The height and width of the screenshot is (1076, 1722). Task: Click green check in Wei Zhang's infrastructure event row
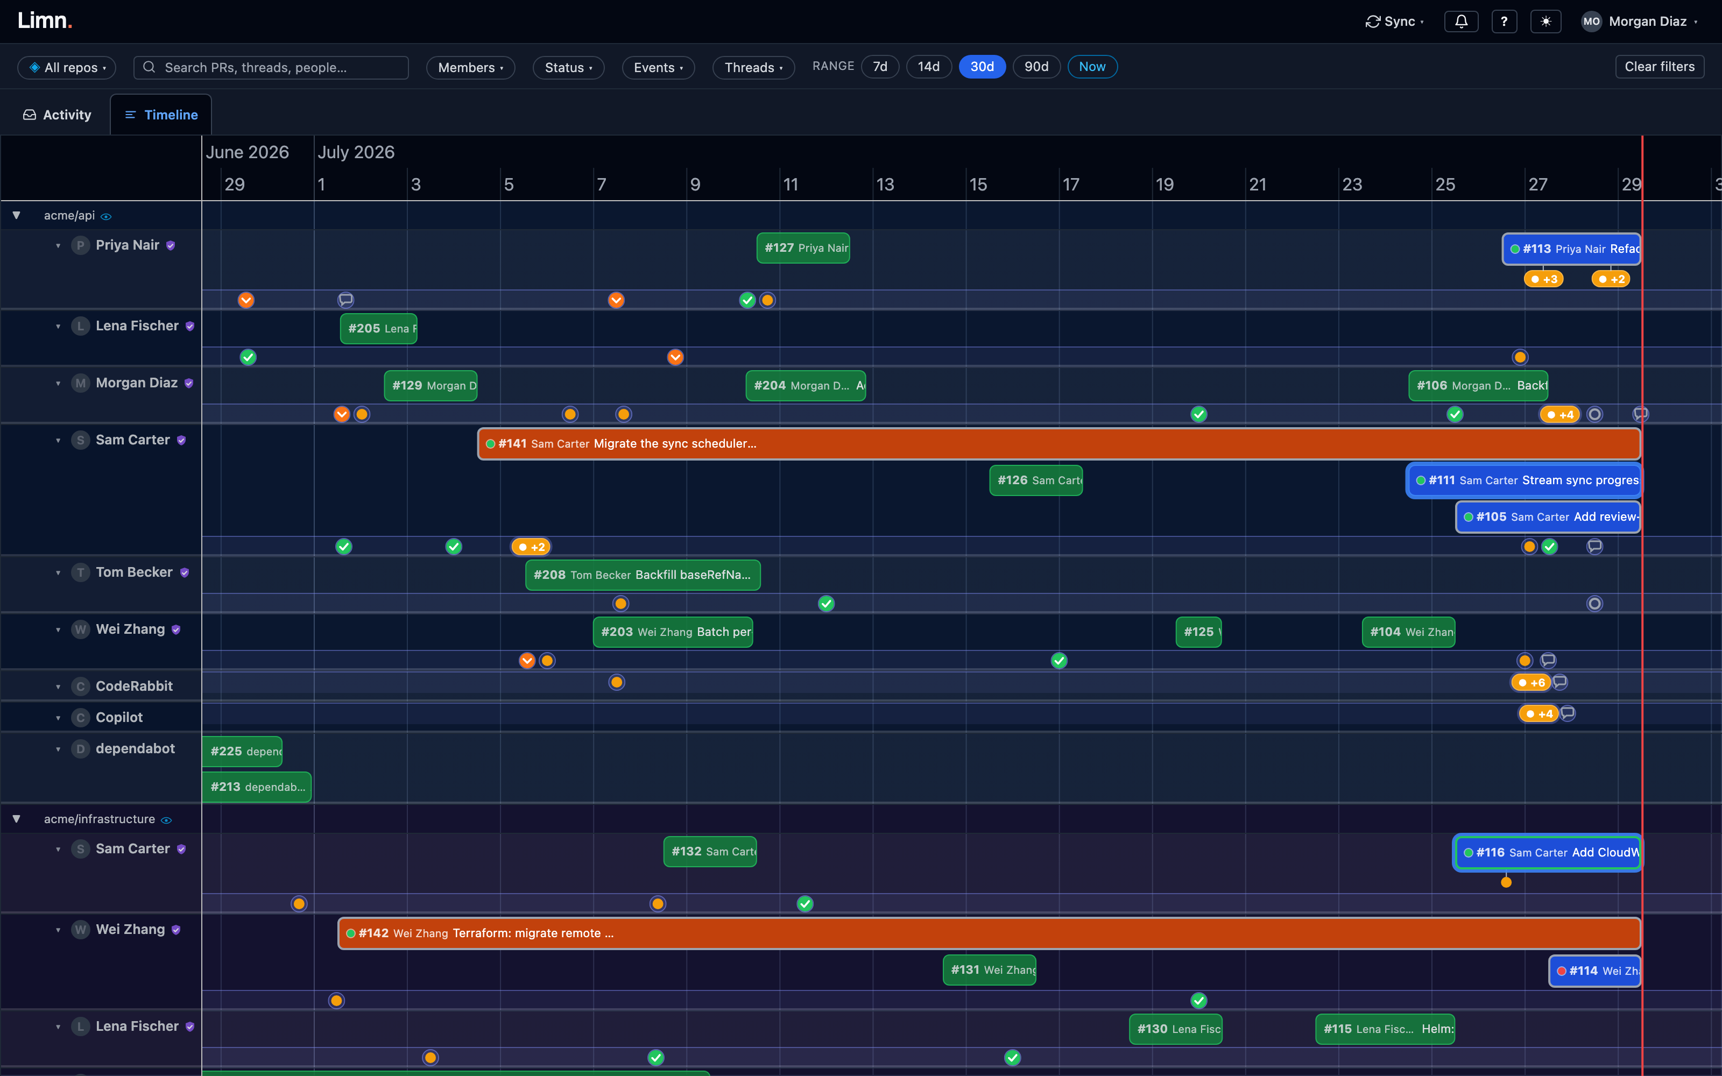point(1199,1001)
